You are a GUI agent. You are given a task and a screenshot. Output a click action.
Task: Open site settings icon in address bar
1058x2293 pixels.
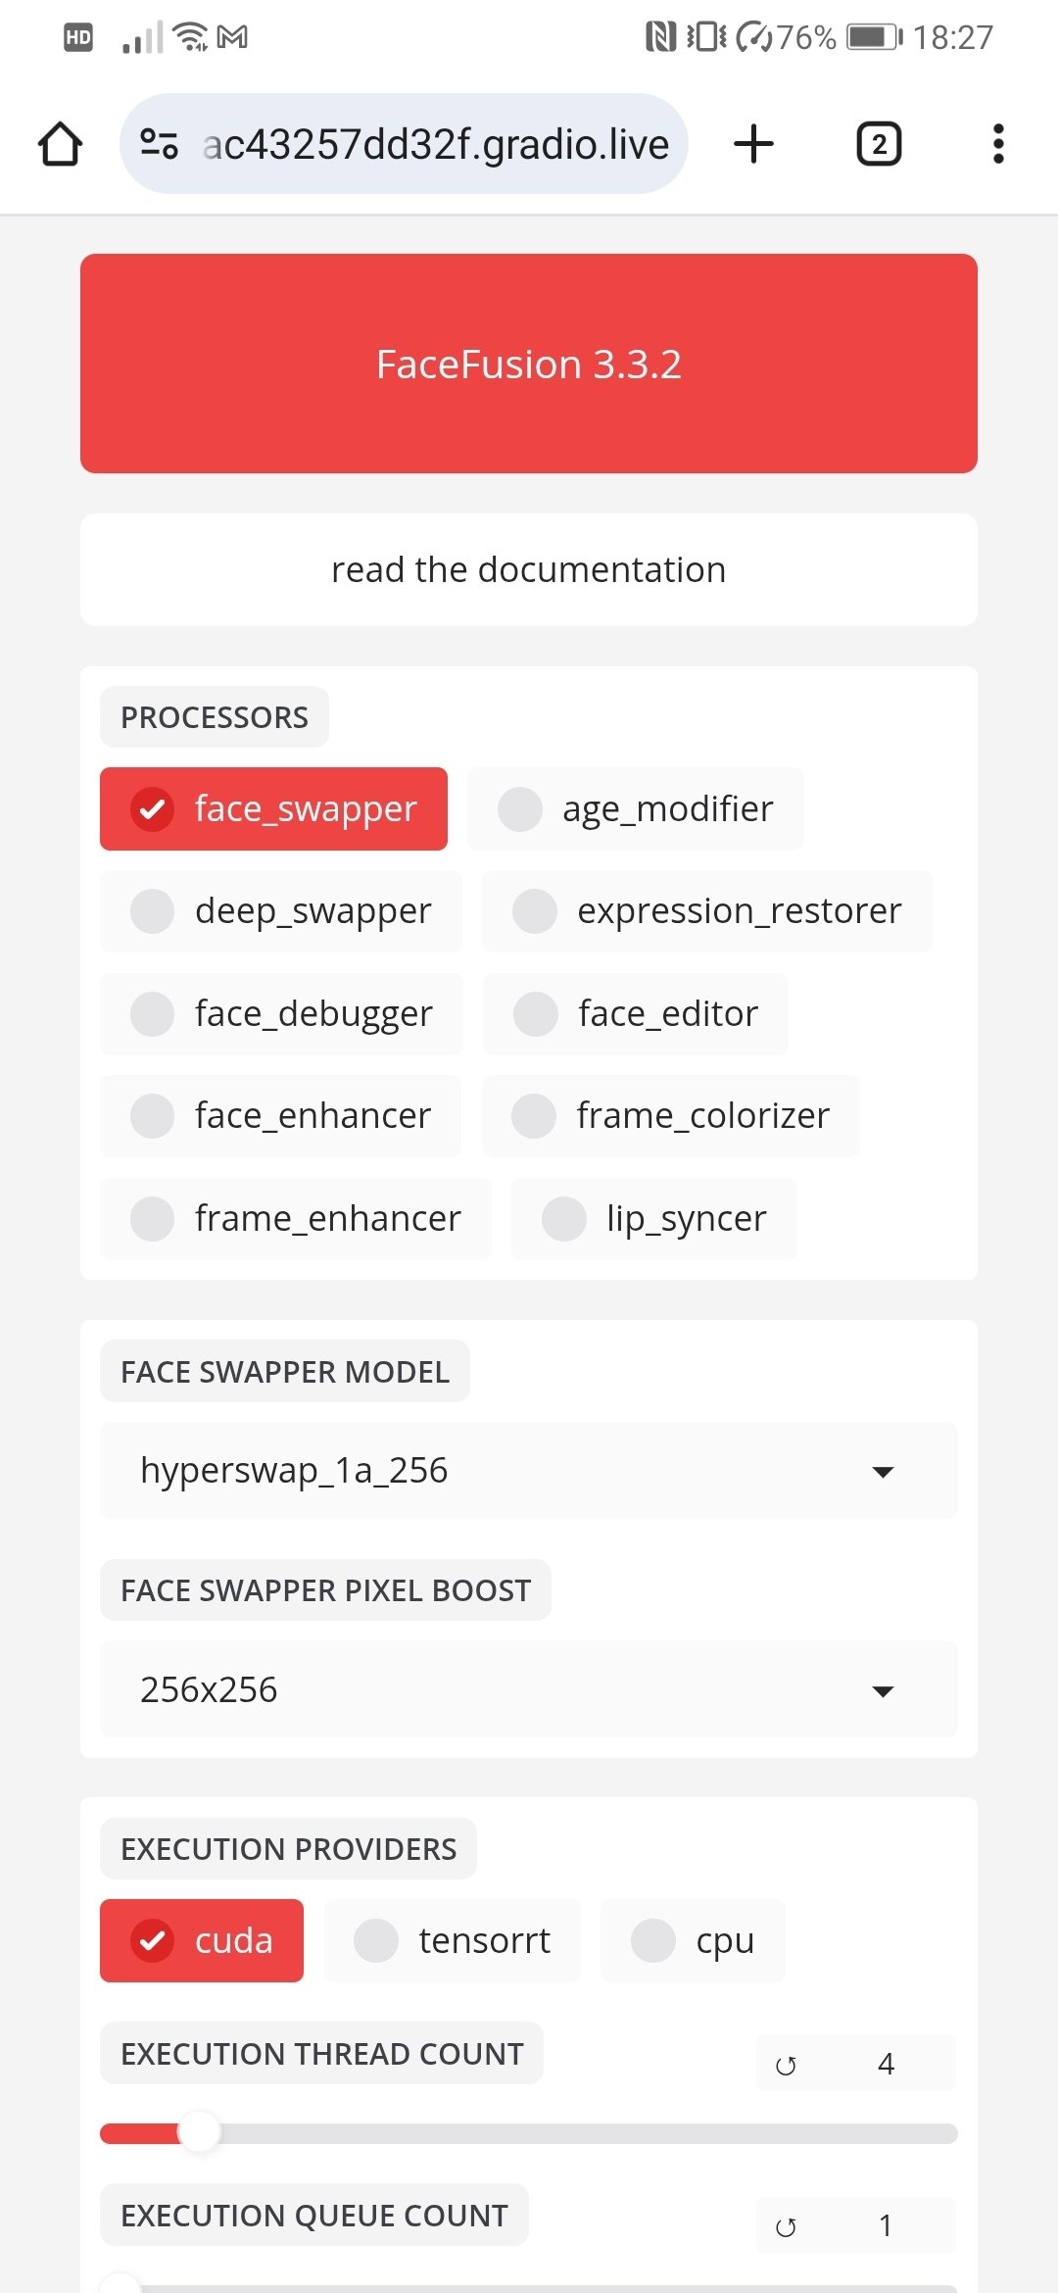pos(159,144)
